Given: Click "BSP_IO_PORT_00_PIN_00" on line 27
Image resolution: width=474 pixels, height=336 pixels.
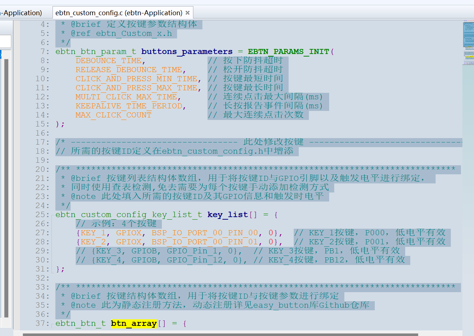Looking at the screenshot, I should (205, 233).
